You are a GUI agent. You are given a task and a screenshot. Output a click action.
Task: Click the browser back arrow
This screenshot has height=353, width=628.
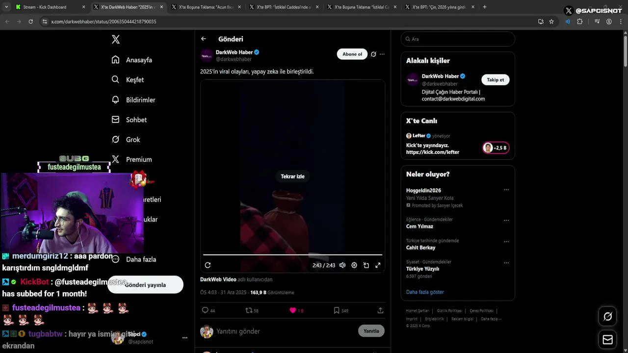[7, 22]
